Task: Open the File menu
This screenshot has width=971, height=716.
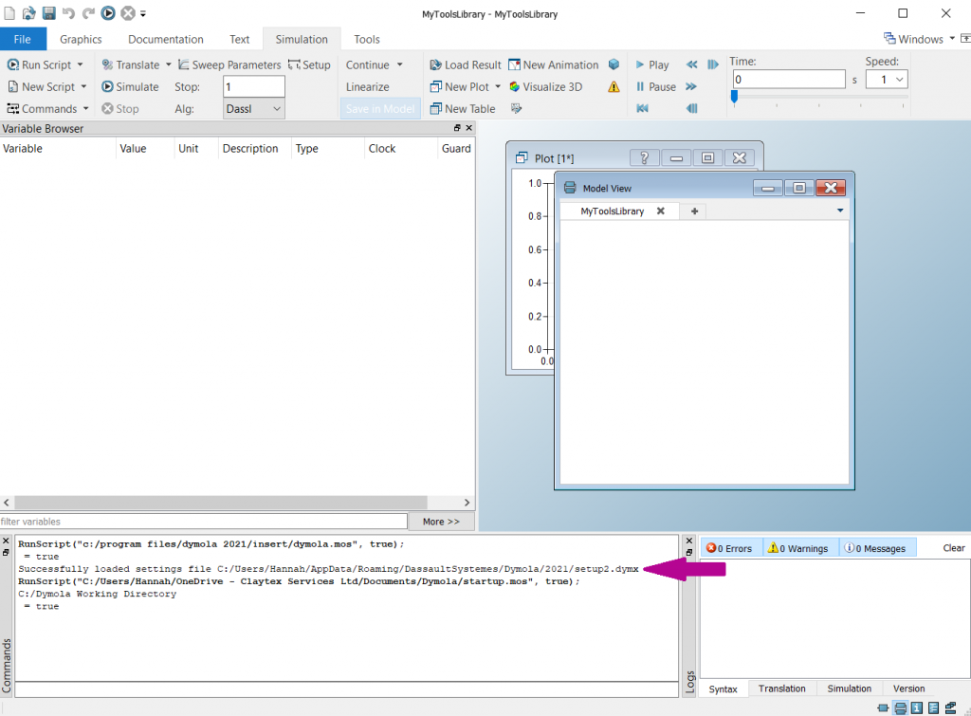Action: tap(23, 39)
